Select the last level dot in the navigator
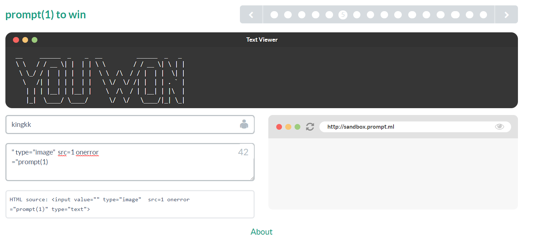Image resolution: width=546 pixels, height=244 pixels. [x=483, y=15]
